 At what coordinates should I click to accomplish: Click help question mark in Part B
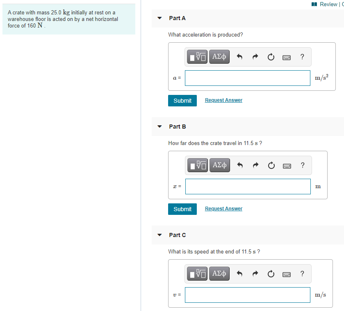click(303, 165)
